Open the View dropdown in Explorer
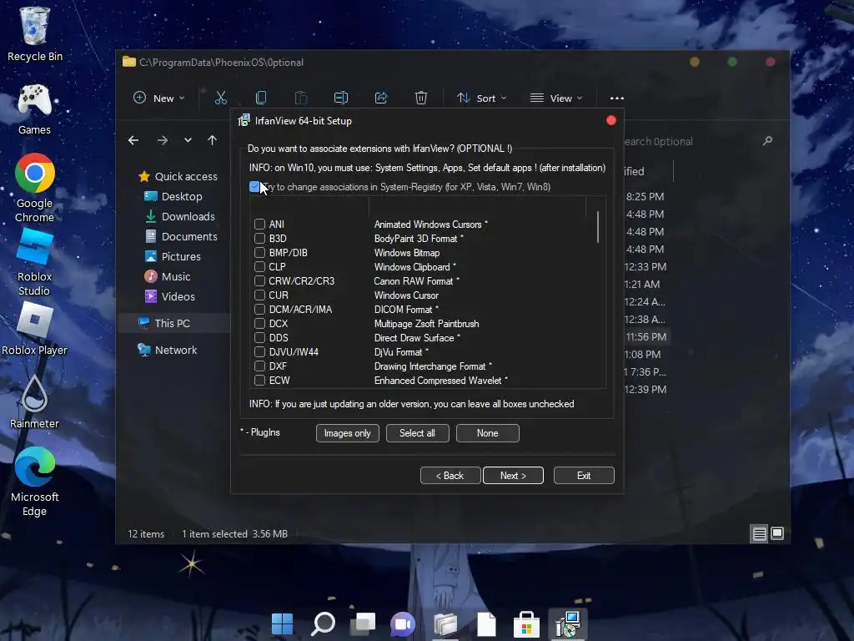Screen dimensions: 854x641 tap(556, 98)
